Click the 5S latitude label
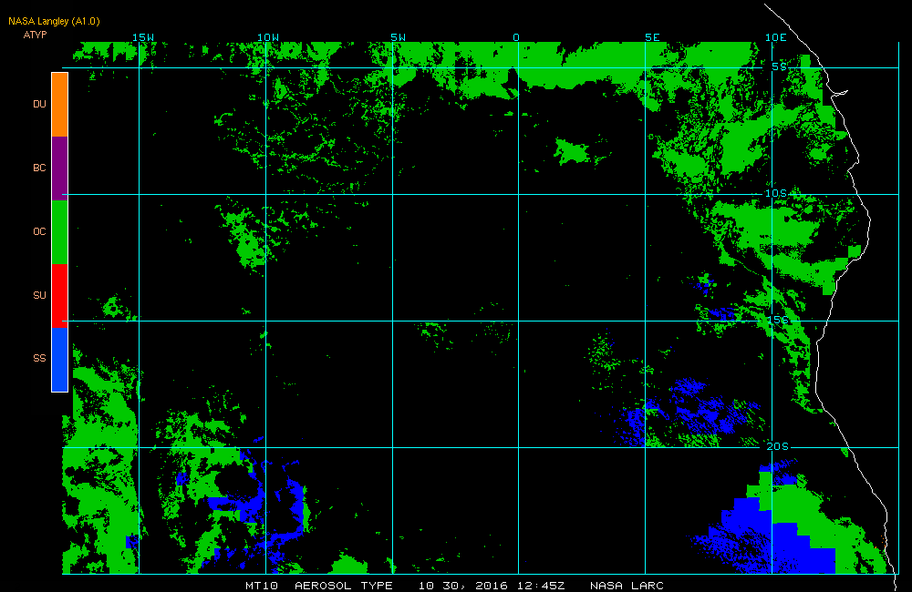This screenshot has width=912, height=592. tap(780, 66)
